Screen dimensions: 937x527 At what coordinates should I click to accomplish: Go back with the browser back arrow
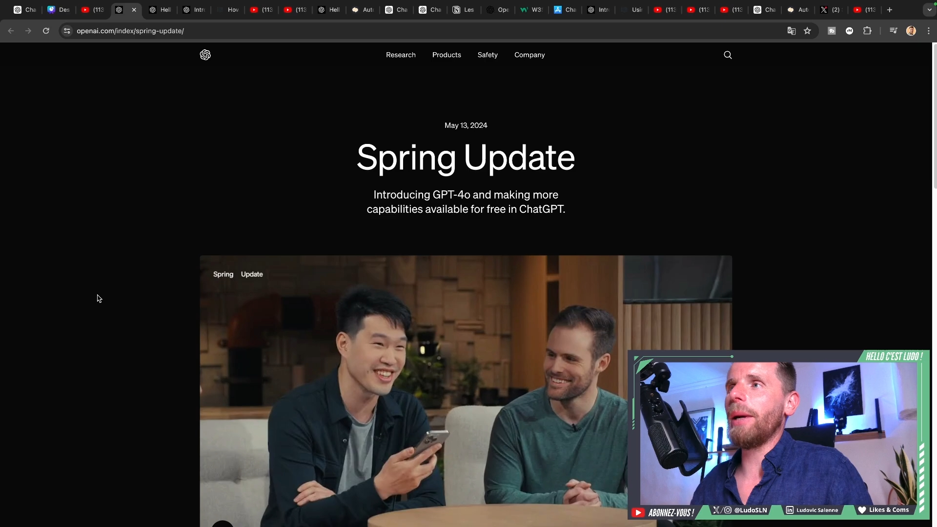pos(11,31)
